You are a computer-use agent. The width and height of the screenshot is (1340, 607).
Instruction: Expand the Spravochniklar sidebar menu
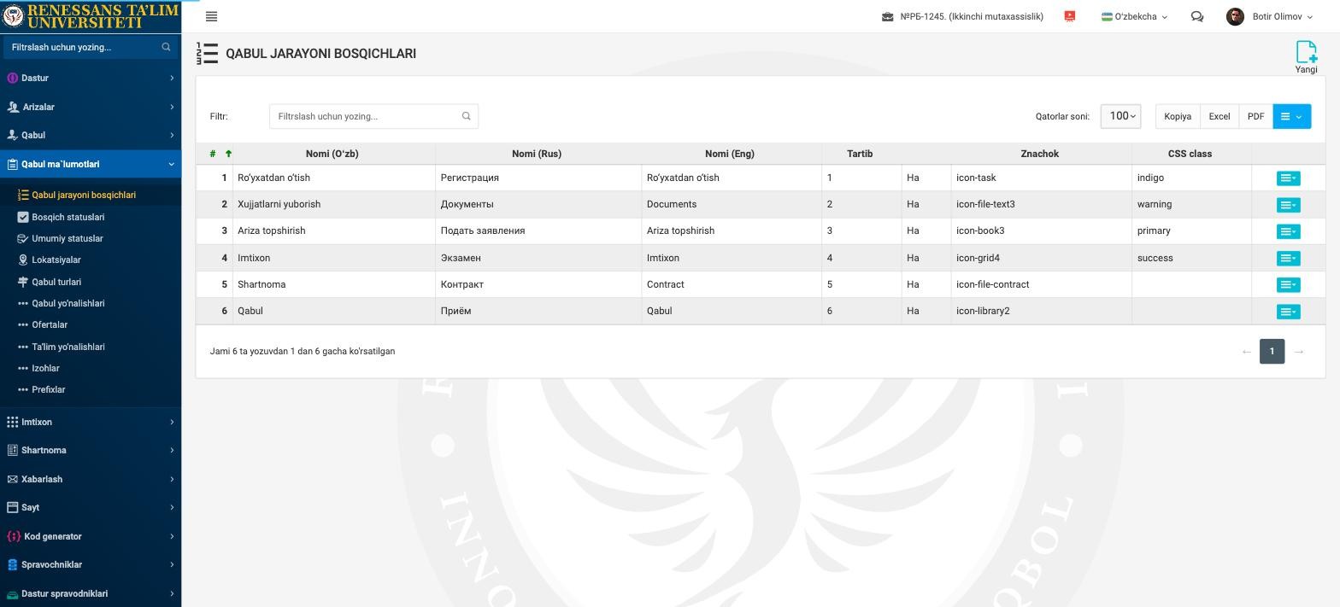[91, 564]
